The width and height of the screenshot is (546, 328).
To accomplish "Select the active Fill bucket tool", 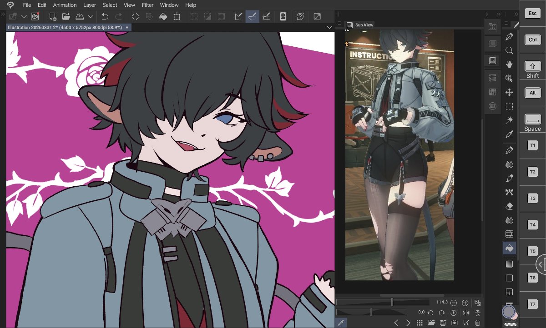I will click(x=510, y=248).
